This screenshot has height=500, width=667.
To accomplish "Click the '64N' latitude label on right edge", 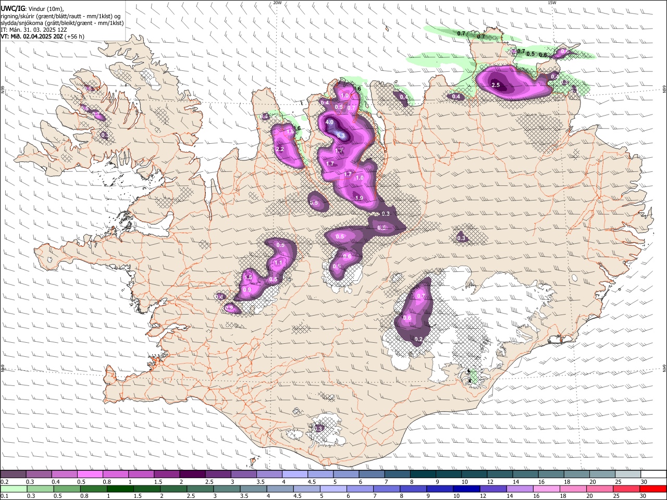I will (664, 368).
